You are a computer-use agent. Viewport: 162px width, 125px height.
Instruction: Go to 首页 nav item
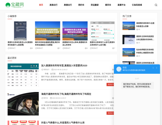(41, 5)
